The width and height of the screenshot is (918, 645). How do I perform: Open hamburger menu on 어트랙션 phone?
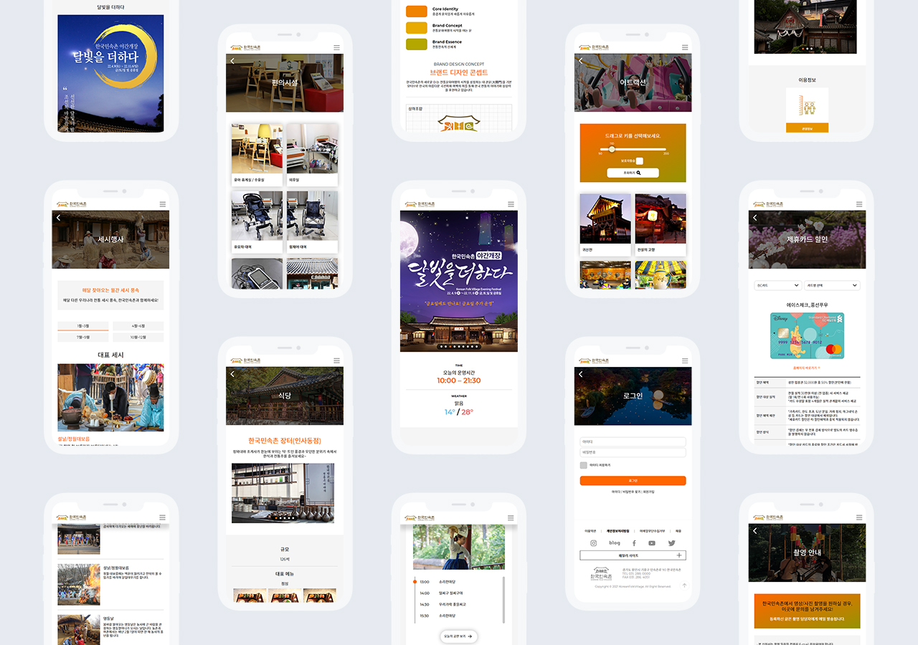tap(685, 48)
